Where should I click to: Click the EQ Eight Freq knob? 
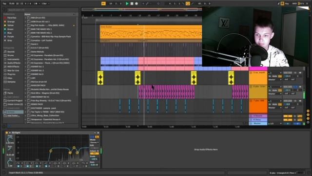(x=10, y=139)
